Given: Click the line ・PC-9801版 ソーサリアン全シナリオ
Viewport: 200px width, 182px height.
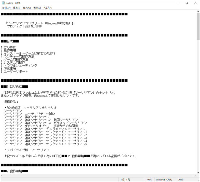Looking at the screenshot, I should (x=30, y=108).
